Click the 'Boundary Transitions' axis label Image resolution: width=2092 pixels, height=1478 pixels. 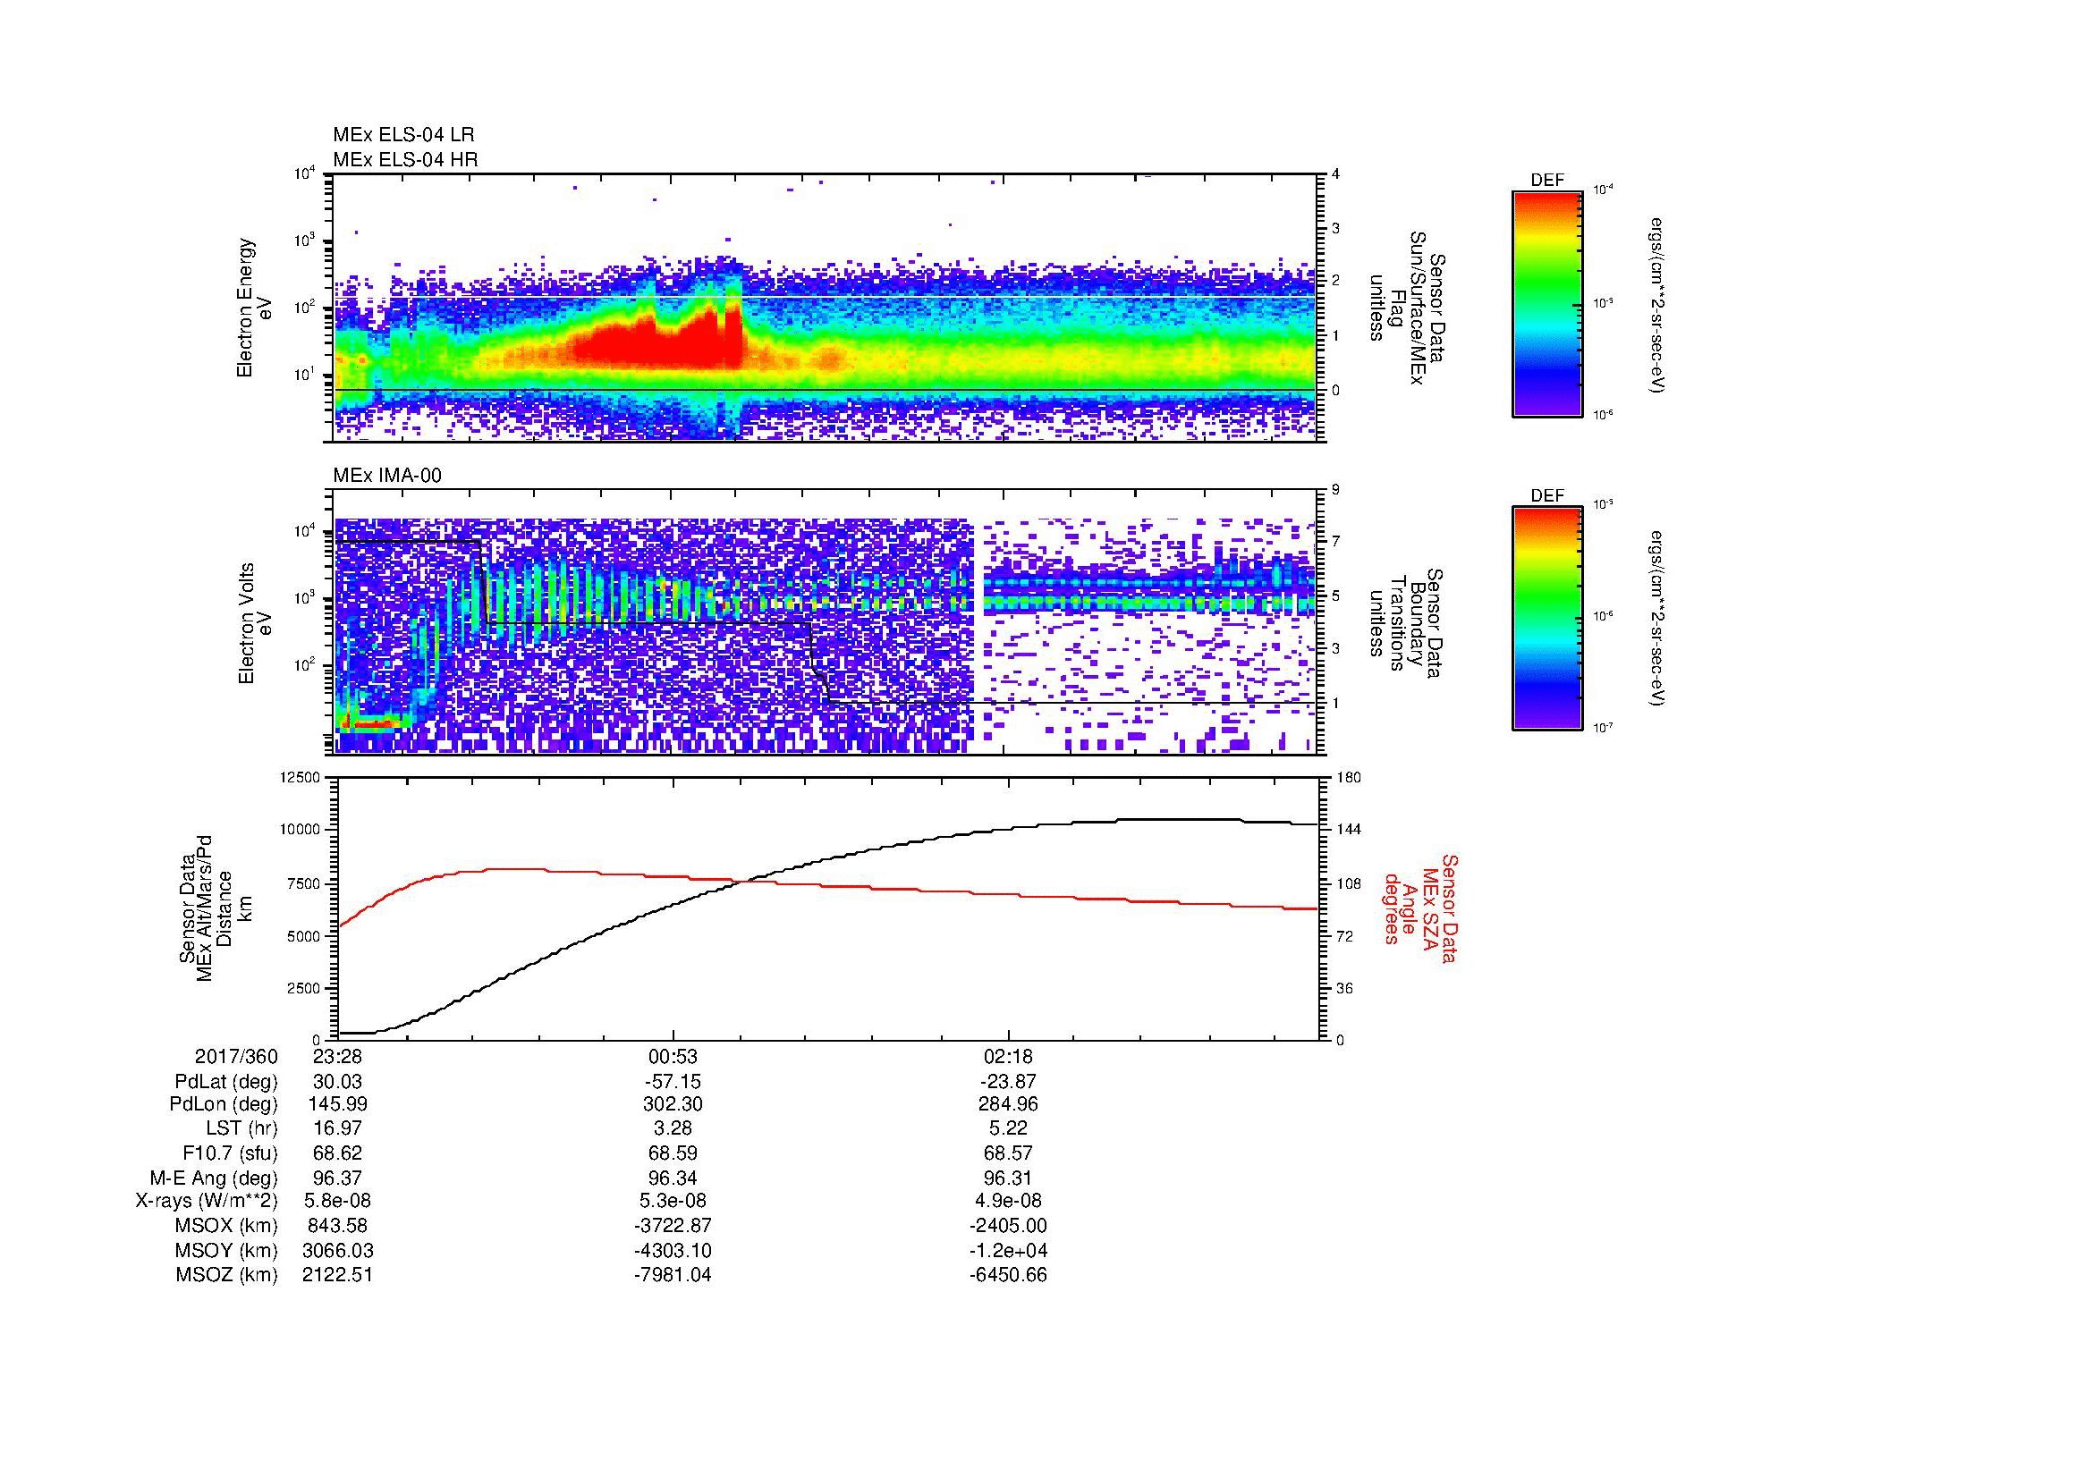[x=1407, y=623]
